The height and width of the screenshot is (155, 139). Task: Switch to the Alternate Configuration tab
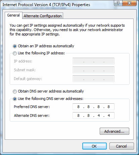pos(43,16)
